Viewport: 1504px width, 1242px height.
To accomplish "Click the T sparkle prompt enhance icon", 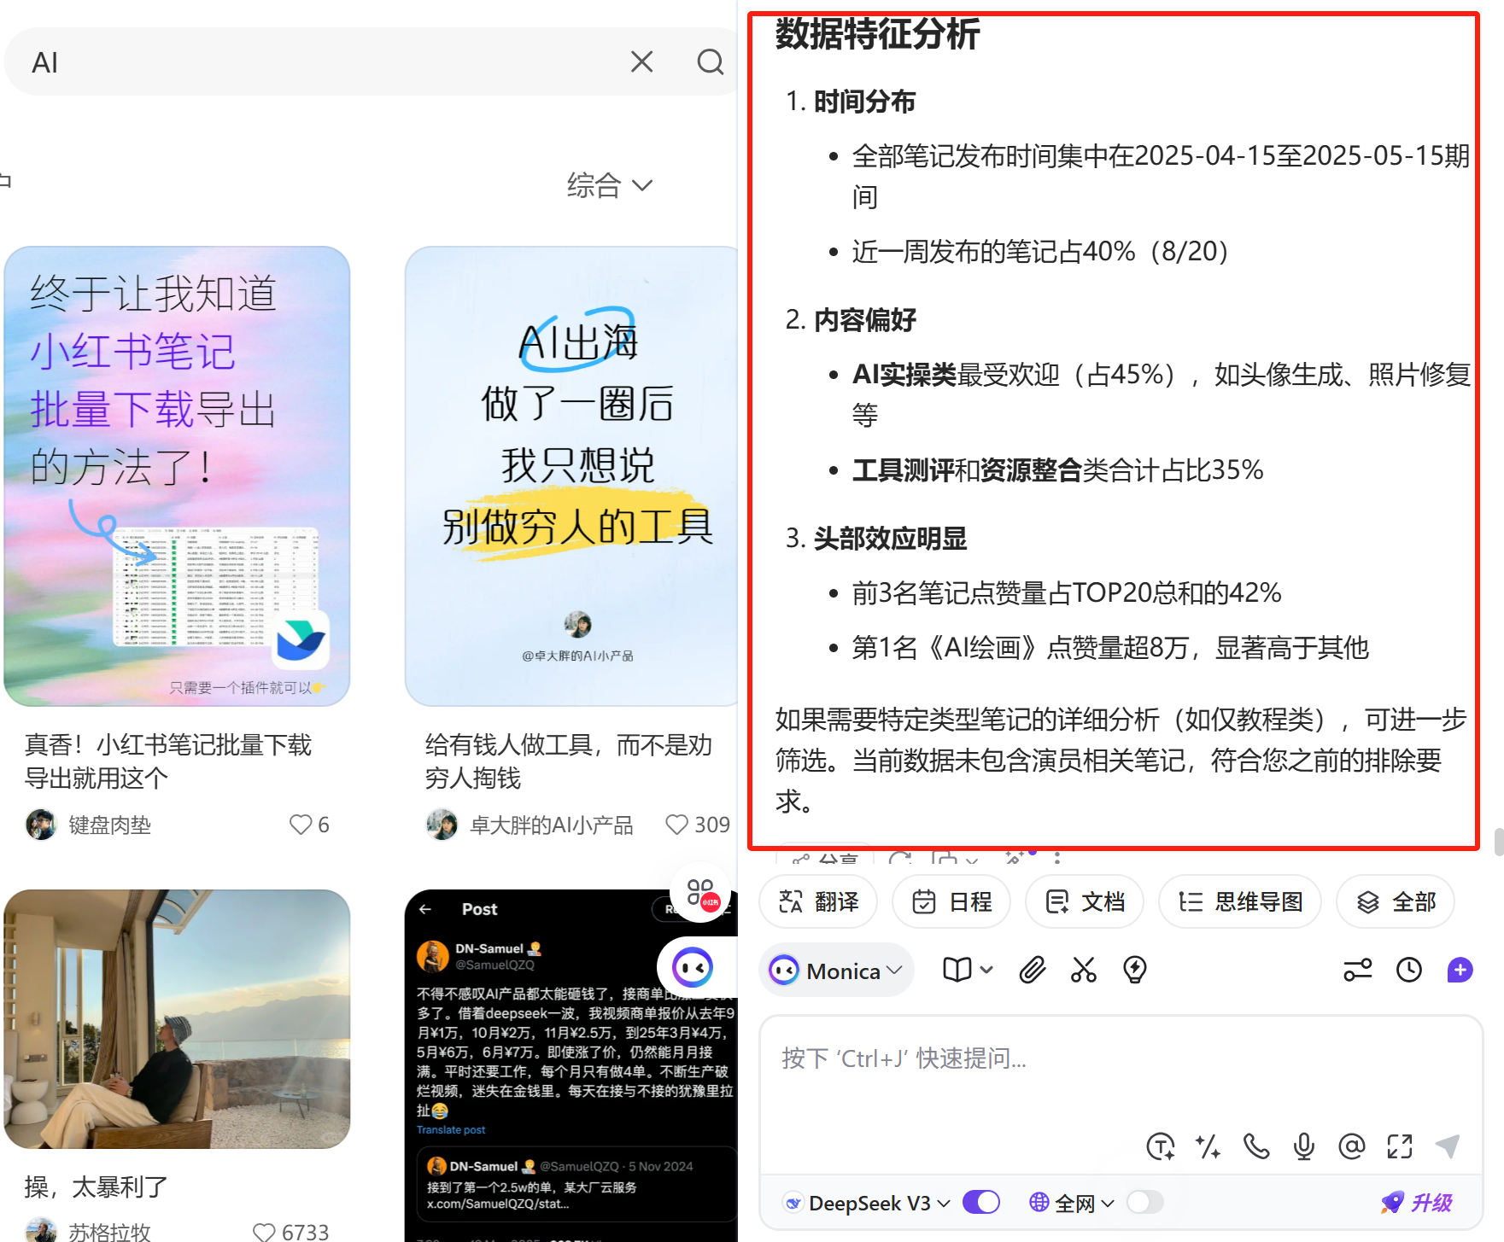I will (x=1161, y=1146).
